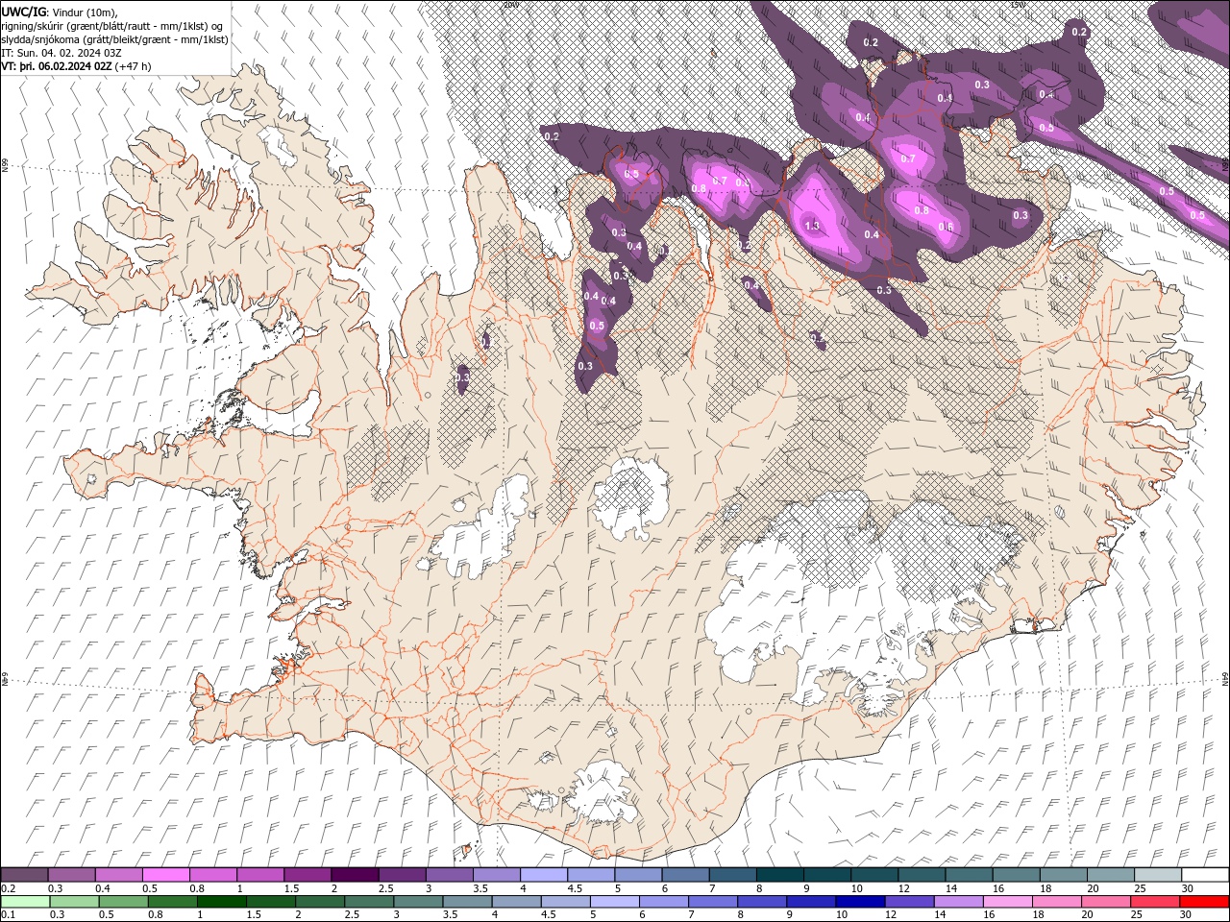The height and width of the screenshot is (922, 1230).
Task: Click the dark grey-purple 0.2 swatch in the top legend row
Action: click(x=24, y=875)
